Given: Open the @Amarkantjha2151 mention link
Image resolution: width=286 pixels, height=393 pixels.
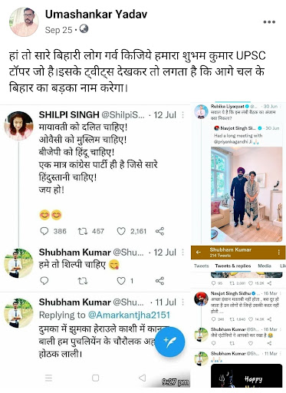Looking at the screenshot, I should [129, 315].
